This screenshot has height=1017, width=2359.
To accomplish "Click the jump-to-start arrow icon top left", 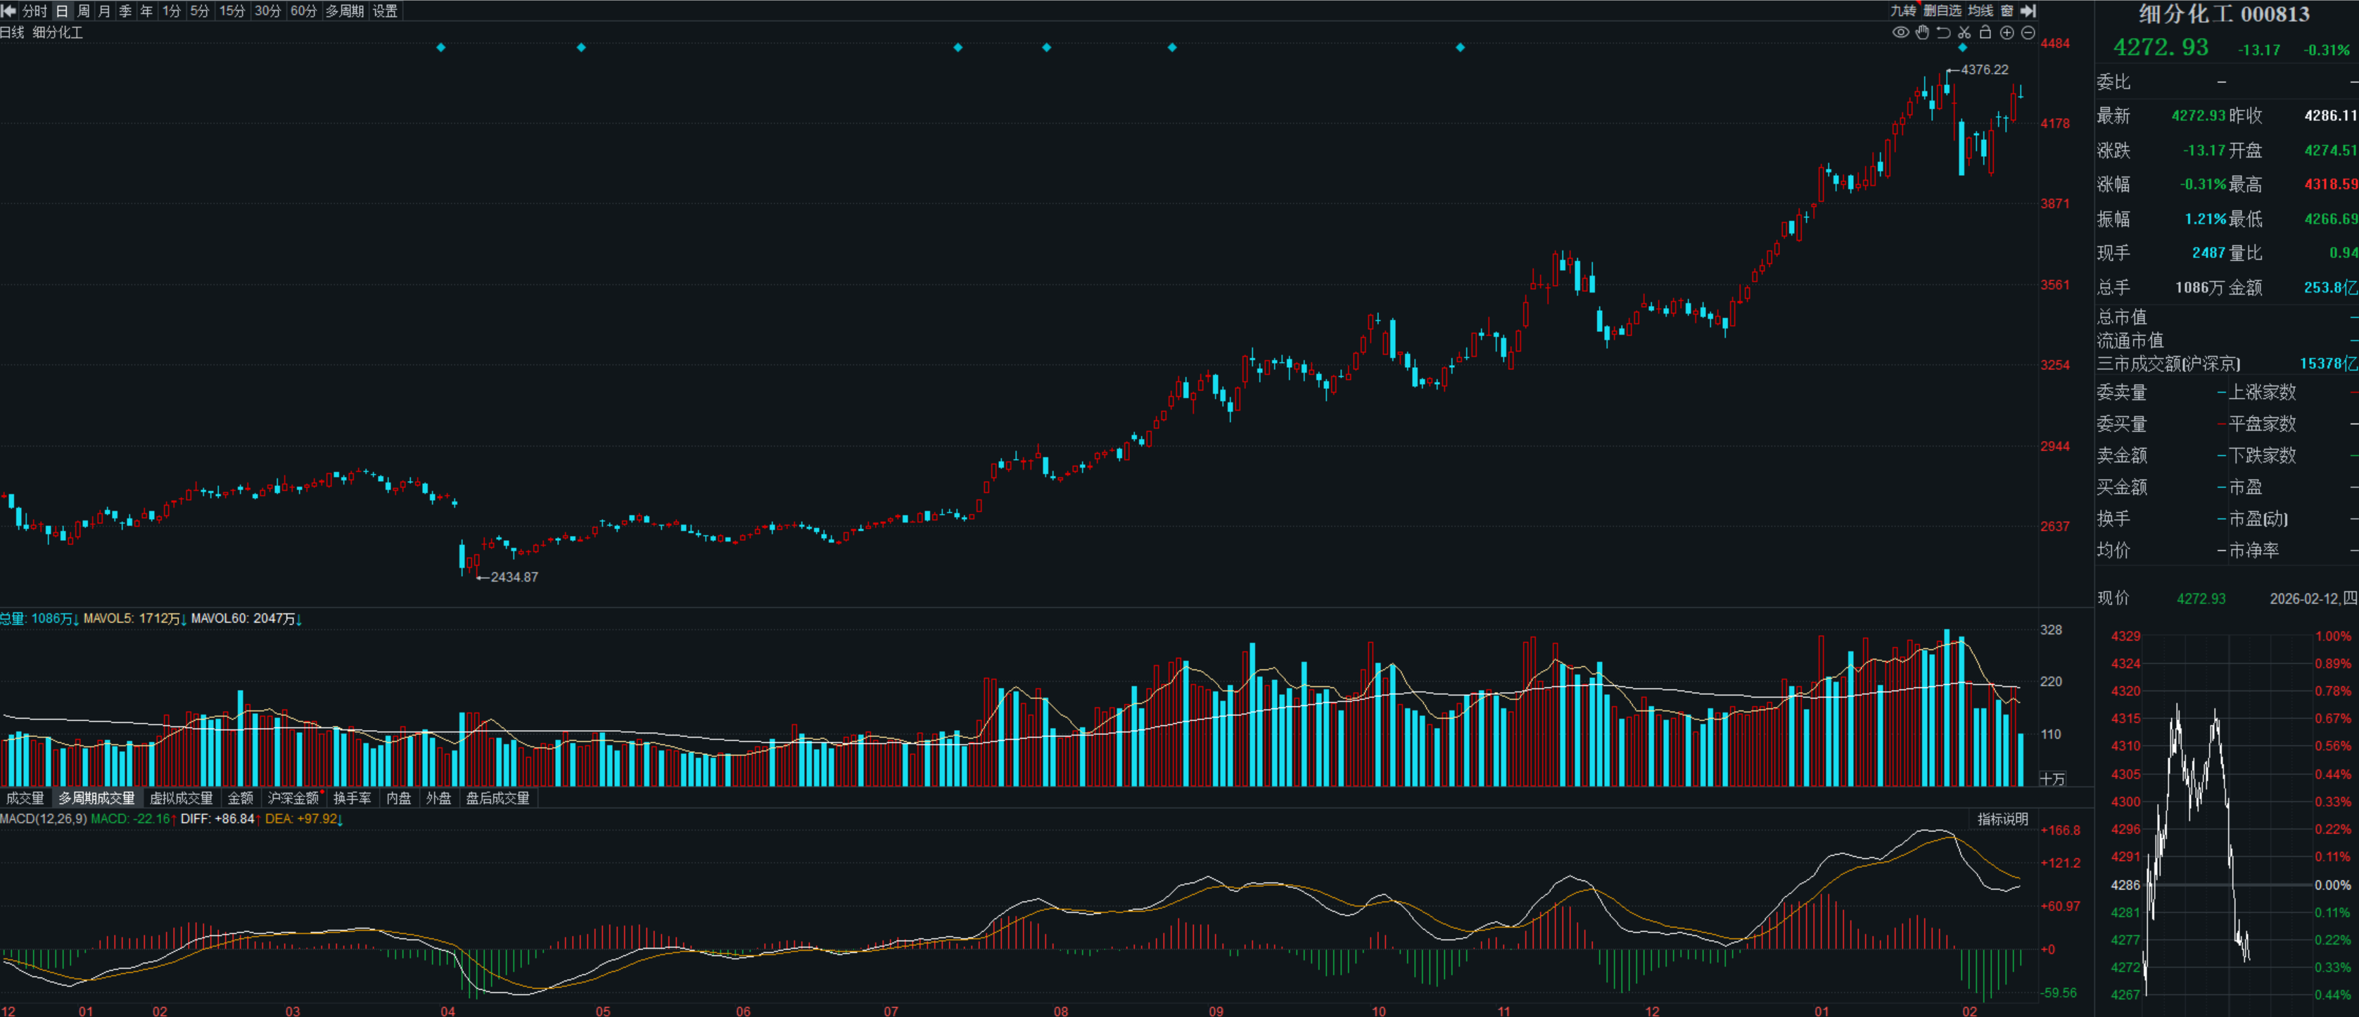I will [9, 11].
